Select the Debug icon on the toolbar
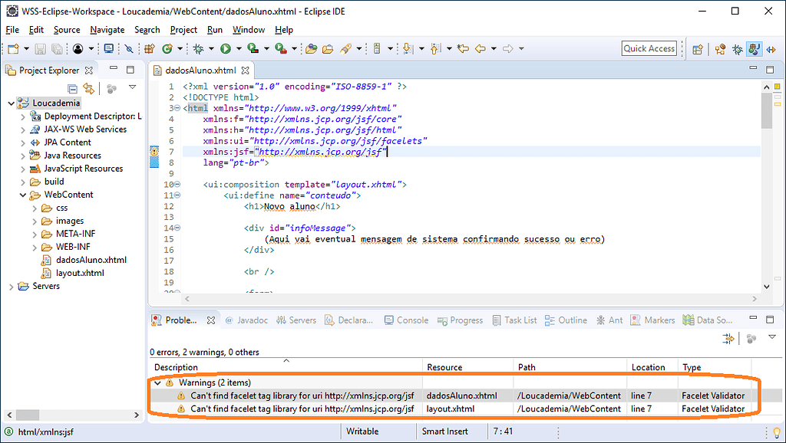The width and height of the screenshot is (786, 443). coord(199,49)
